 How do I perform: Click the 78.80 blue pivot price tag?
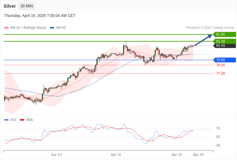click(224, 60)
